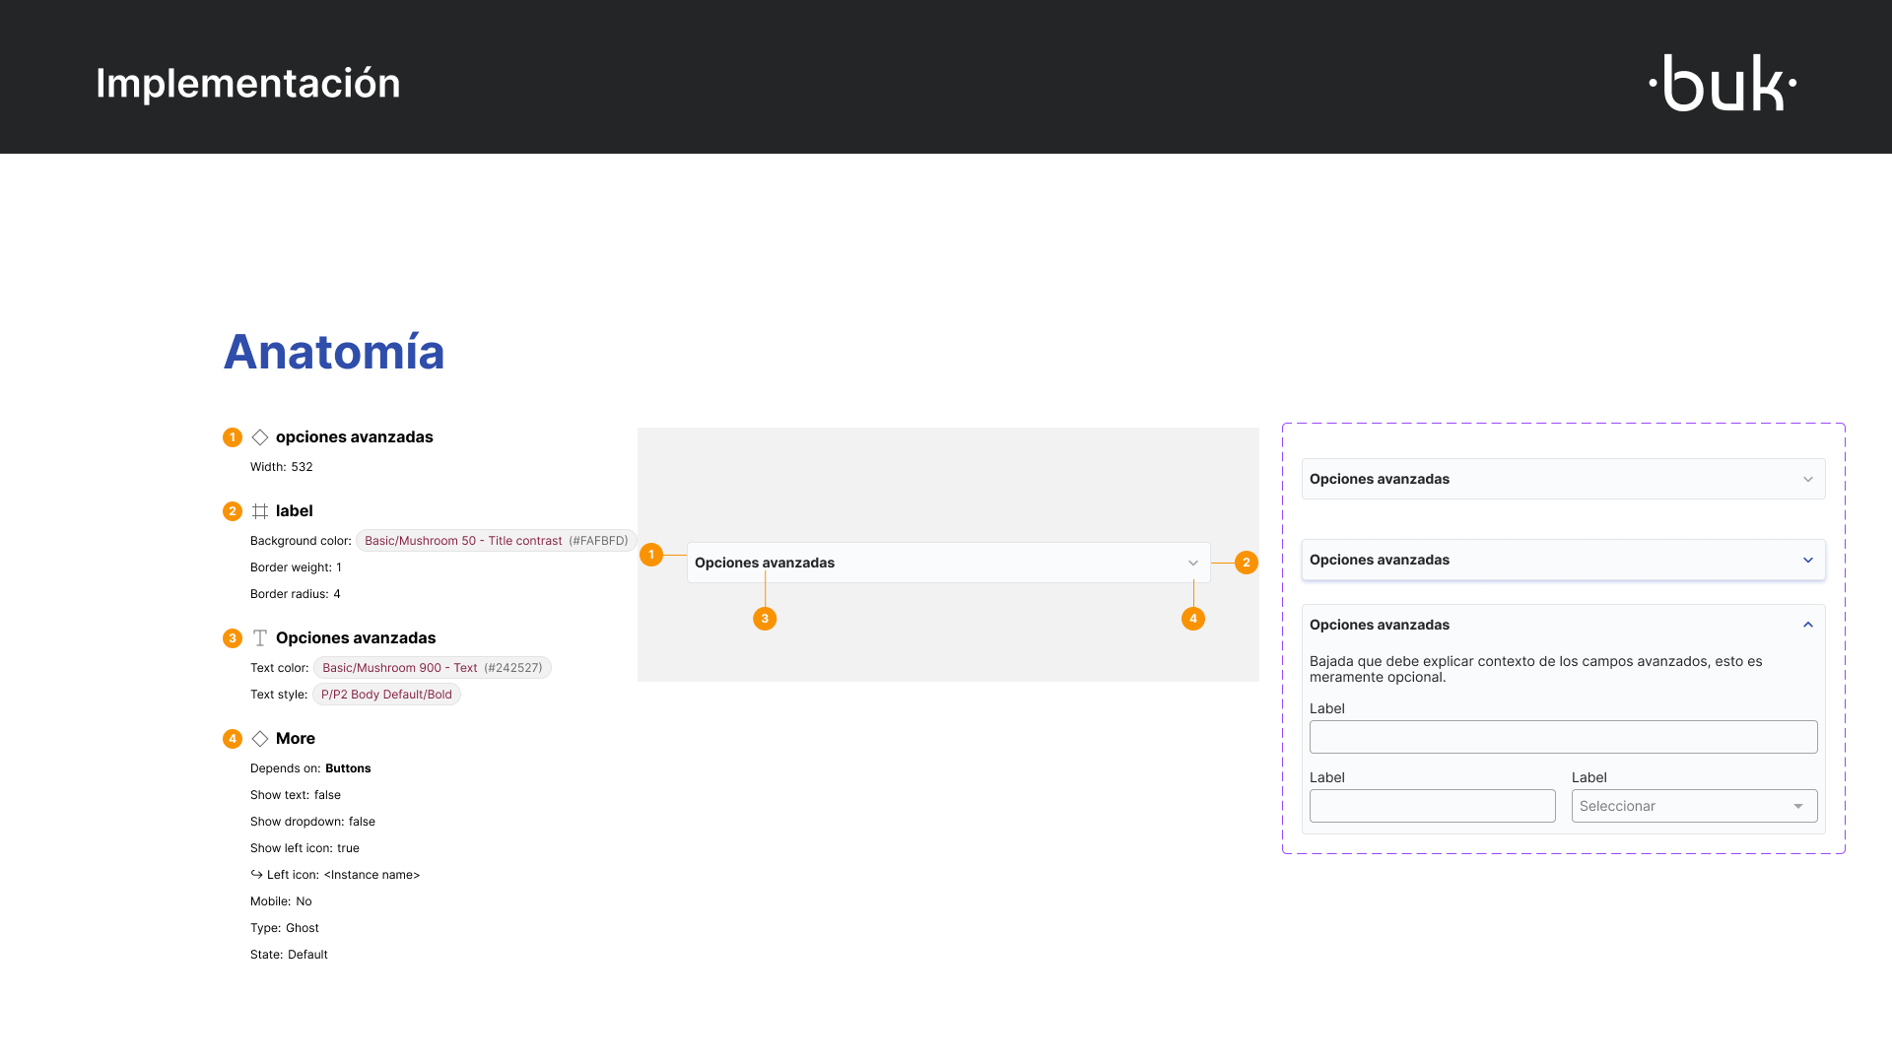1892x1064 pixels.
Task: Click the buk logo in the header
Action: tap(1723, 84)
